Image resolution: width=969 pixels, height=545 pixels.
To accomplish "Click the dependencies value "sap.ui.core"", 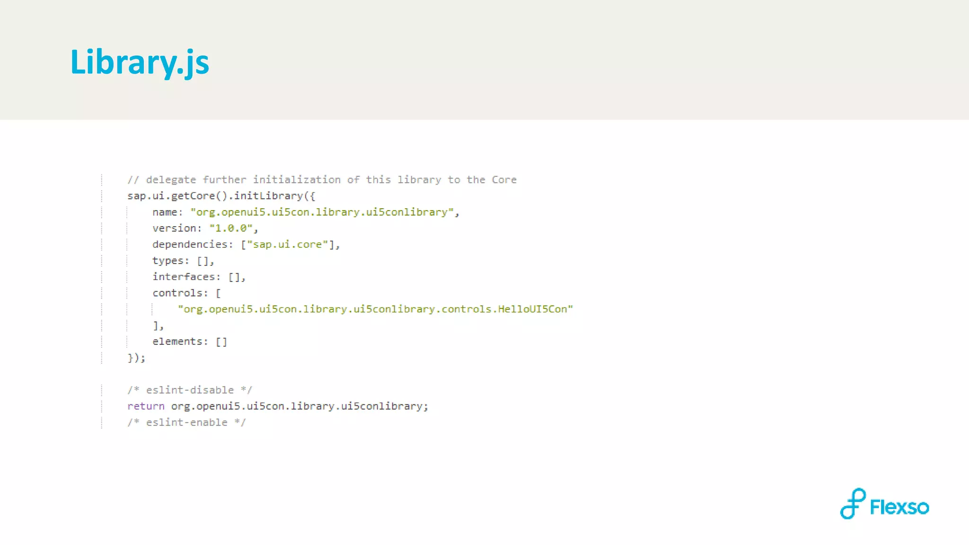I will tap(288, 245).
